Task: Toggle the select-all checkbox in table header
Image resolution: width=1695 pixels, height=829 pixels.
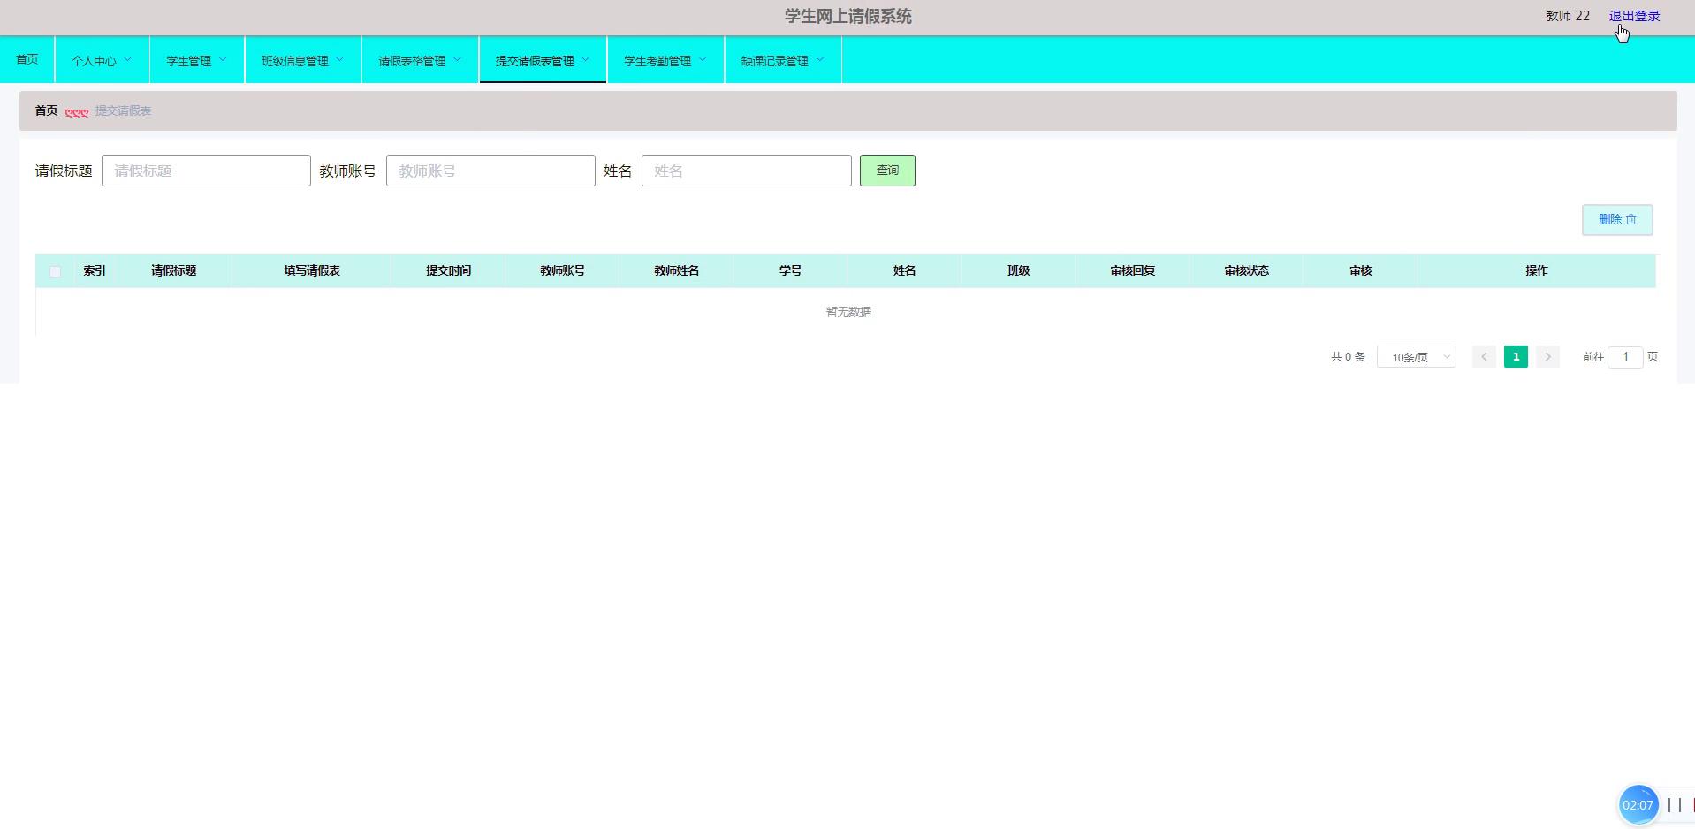Action: point(55,271)
